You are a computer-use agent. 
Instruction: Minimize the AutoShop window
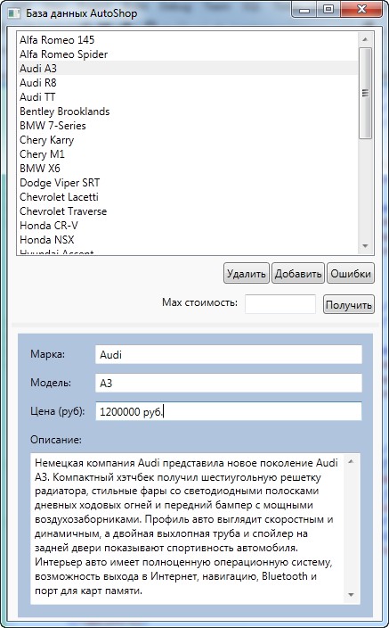click(304, 10)
